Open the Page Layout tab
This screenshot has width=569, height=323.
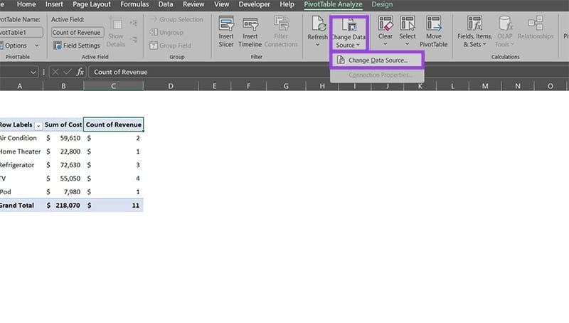coord(92,4)
